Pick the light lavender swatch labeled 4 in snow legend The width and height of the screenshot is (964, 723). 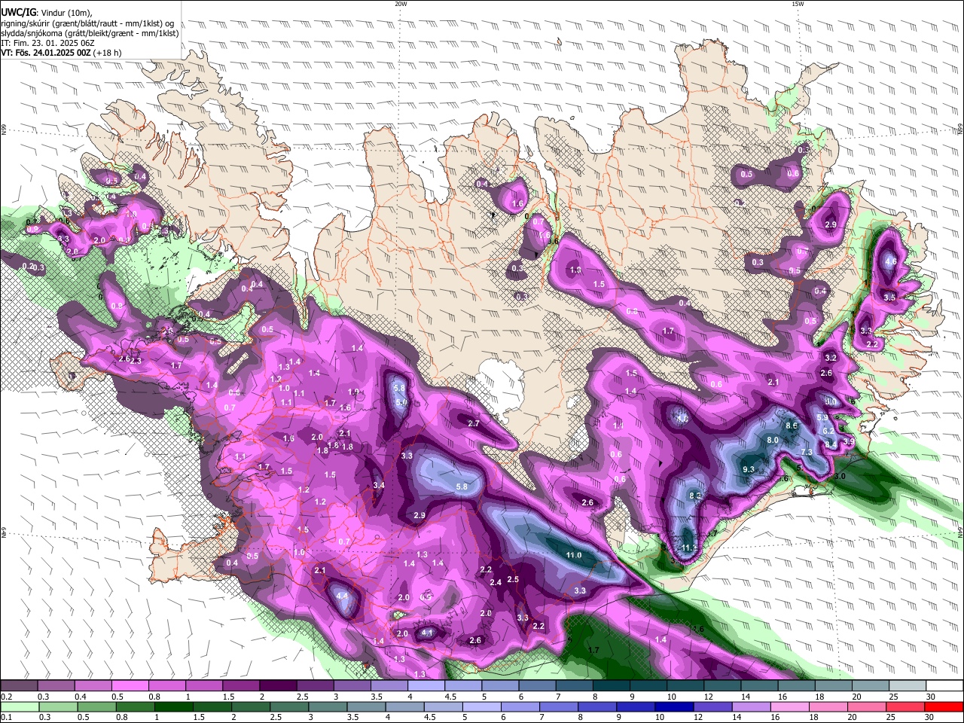[426, 686]
